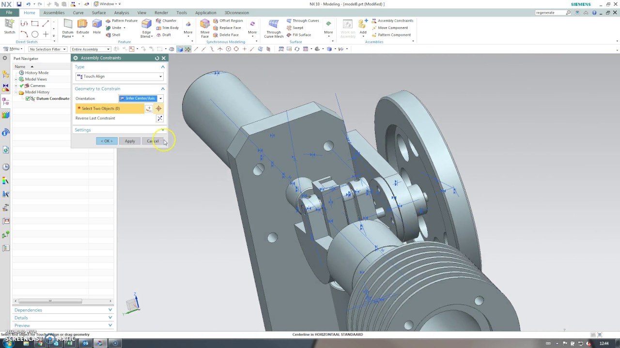Open the Sketch tool
The height and width of the screenshot is (348, 620).
(10, 27)
